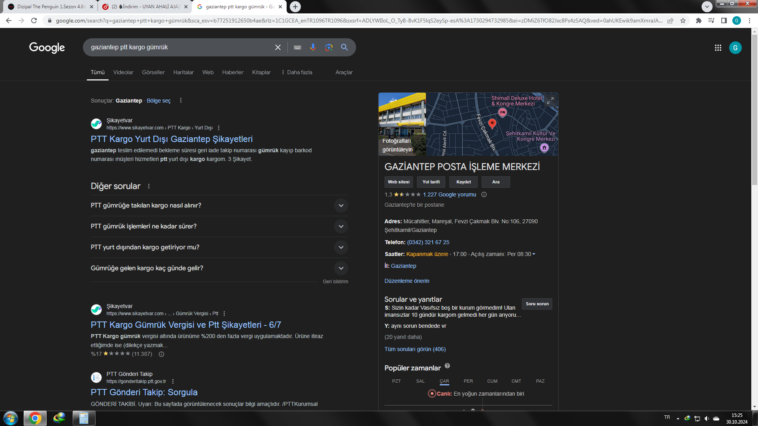Switch to the Haberler tab

(x=233, y=73)
